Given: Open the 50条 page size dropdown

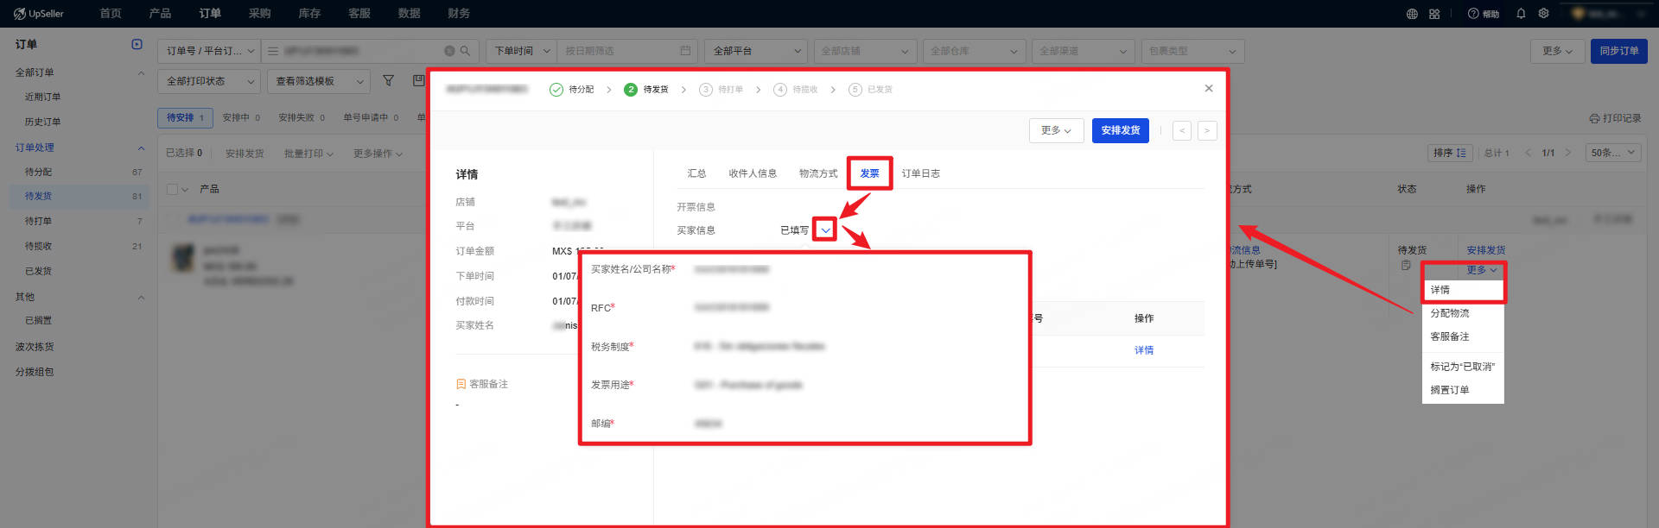Looking at the screenshot, I should 1612,153.
